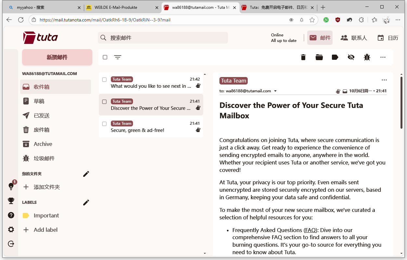
Task: Check the "Secure, green & ad-free!" email checkbox
Action: pos(104,124)
